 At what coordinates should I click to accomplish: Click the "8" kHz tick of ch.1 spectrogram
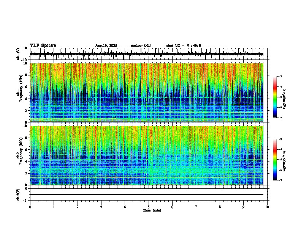(26, 75)
